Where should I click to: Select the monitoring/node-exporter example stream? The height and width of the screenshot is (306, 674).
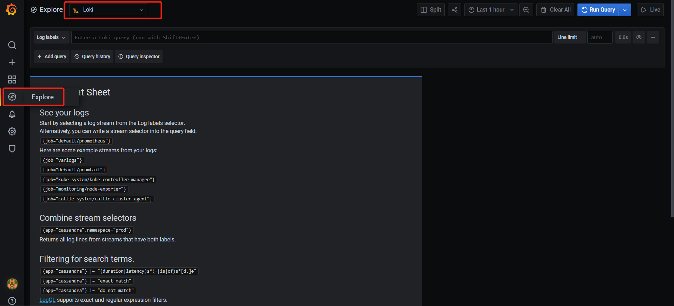click(84, 189)
